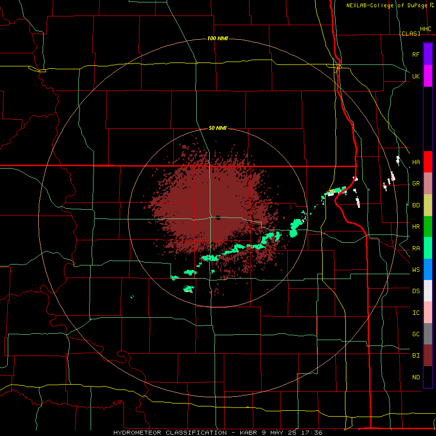This screenshot has width=436, height=436.
Task: Click the ND legend label
Action: [x=416, y=377]
